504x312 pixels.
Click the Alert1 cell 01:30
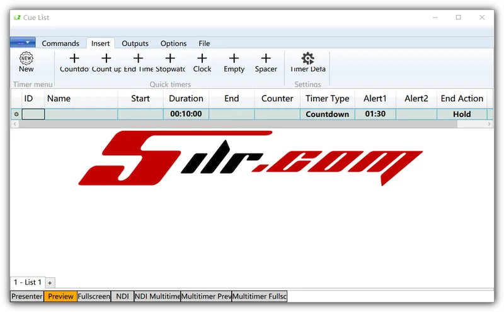tap(375, 114)
